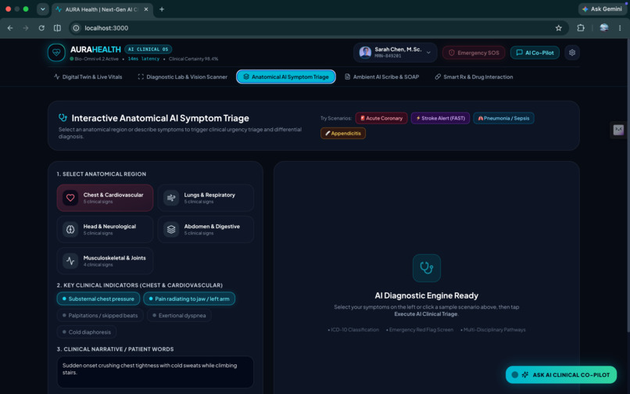Bookmark this page with the star icon
This screenshot has height=394, width=630.
pyautogui.click(x=559, y=27)
